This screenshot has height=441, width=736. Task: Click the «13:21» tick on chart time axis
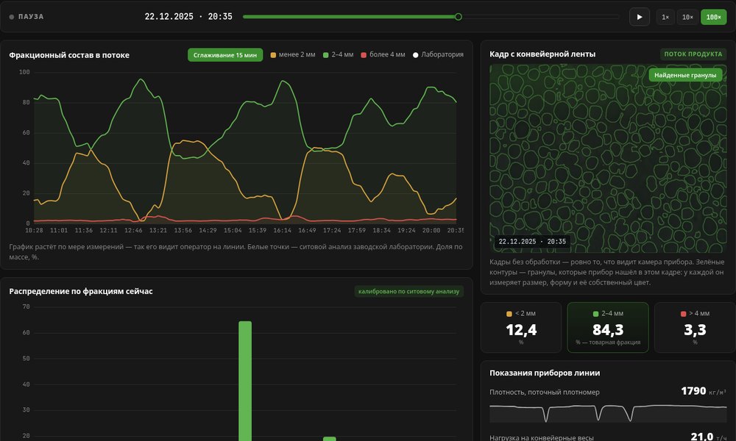158,231
